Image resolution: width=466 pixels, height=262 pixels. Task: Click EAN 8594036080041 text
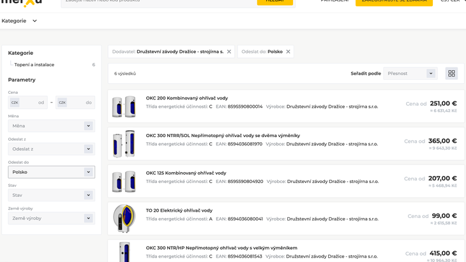tap(245, 219)
